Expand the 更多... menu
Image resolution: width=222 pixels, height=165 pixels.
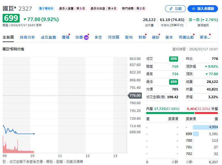[x=205, y=37]
